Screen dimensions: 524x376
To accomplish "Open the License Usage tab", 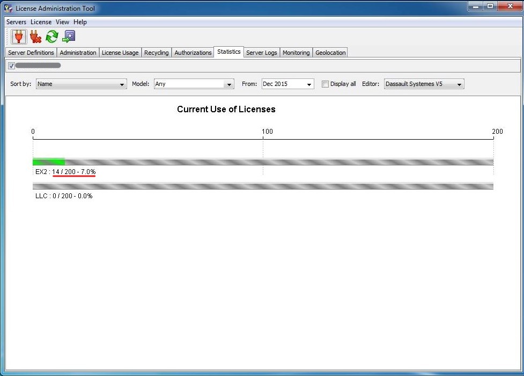I will pos(120,52).
